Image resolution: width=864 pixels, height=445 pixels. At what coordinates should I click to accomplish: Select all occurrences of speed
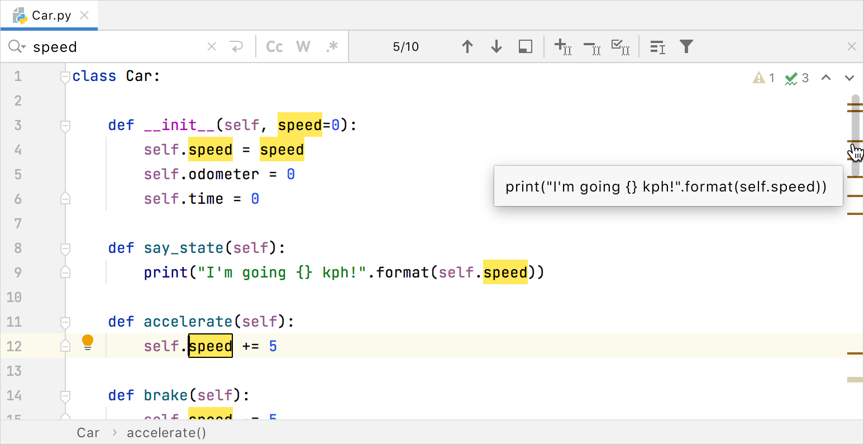(x=620, y=47)
